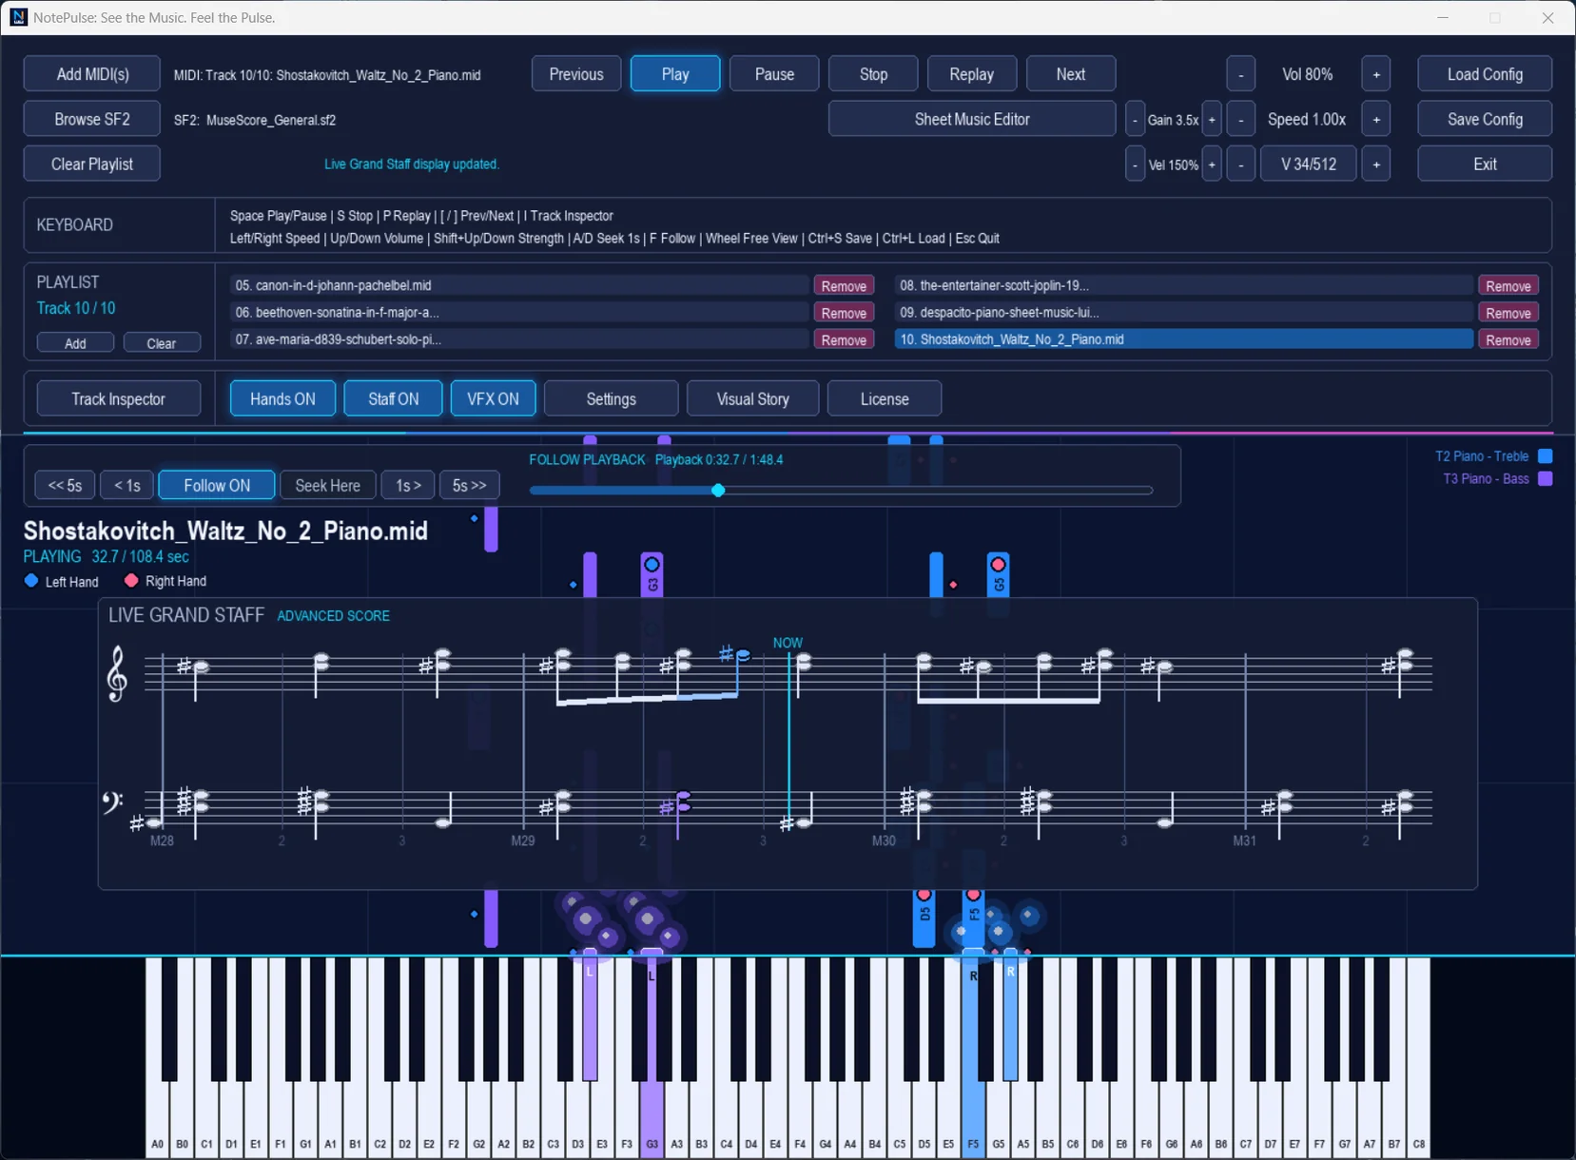1576x1160 pixels.
Task: Toggle VFX ON button
Action: pos(493,399)
